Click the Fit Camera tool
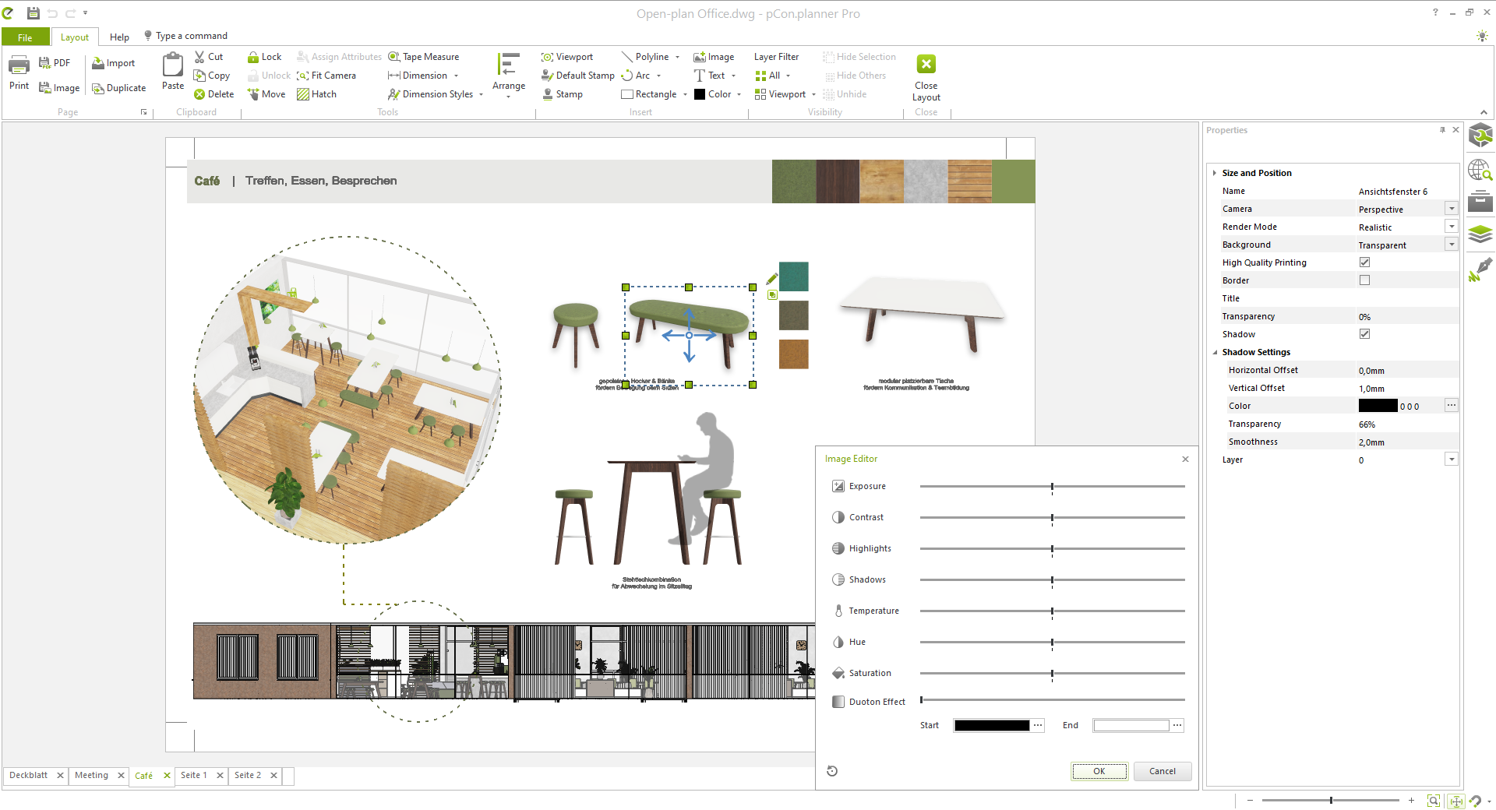 (x=326, y=76)
